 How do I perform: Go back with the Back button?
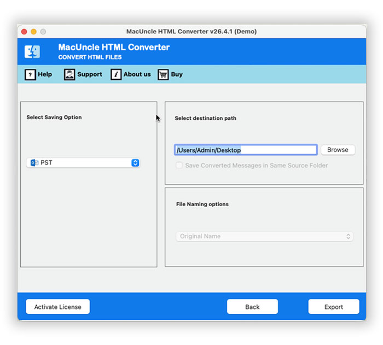252,307
